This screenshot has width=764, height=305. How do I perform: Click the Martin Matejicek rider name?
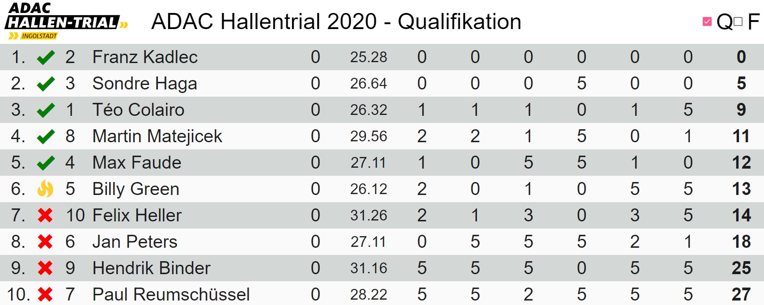coord(157,136)
